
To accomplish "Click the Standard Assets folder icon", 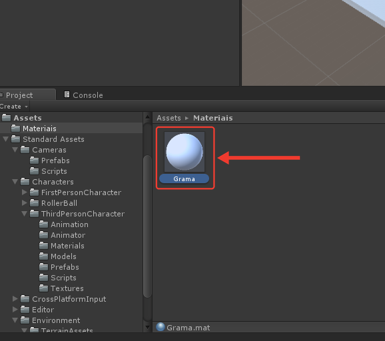I will pos(16,139).
